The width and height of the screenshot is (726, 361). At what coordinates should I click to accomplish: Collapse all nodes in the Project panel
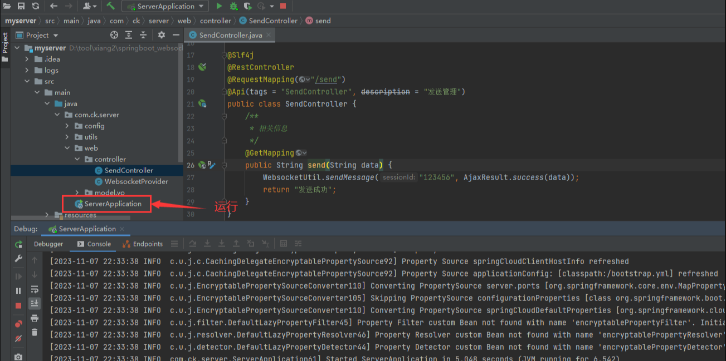click(x=143, y=34)
